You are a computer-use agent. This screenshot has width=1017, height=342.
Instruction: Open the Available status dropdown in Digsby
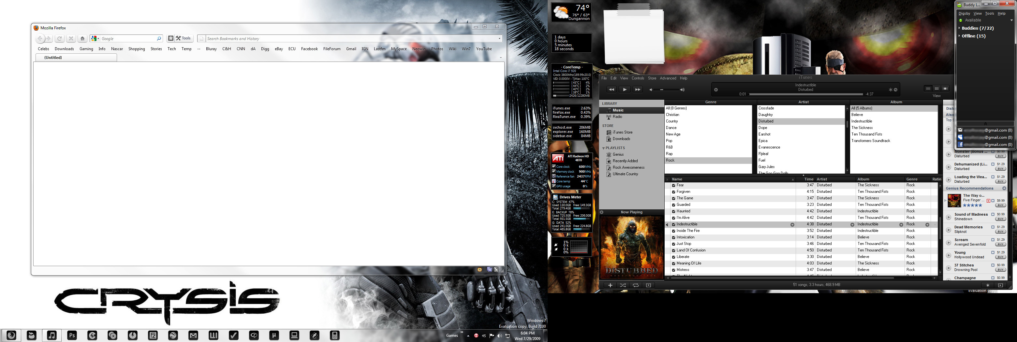(x=1011, y=20)
